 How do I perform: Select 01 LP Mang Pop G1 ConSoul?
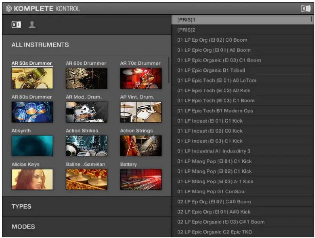[242, 191]
